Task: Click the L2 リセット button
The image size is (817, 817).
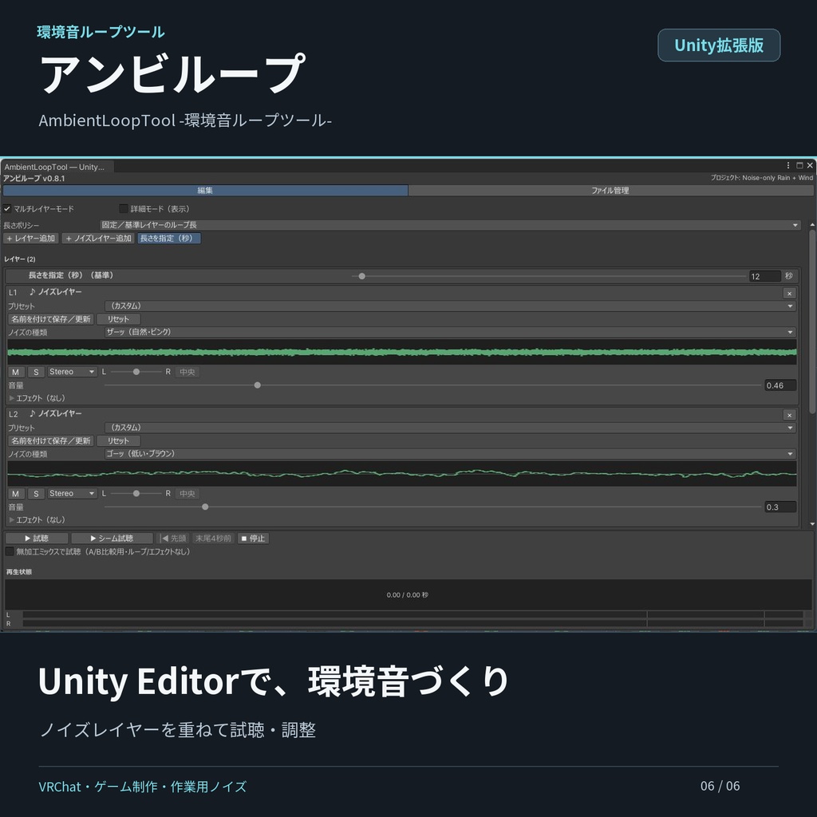Action: (x=118, y=440)
